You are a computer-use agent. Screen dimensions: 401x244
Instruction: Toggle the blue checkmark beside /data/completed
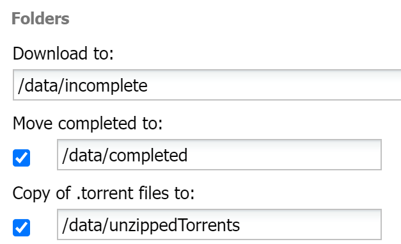pos(22,158)
